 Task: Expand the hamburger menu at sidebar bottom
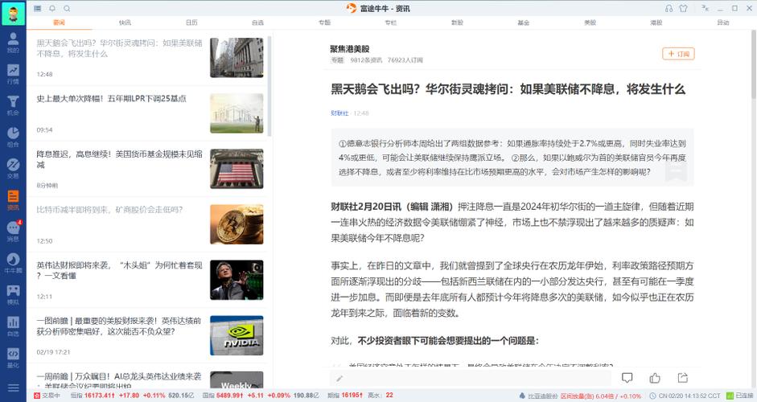(x=13, y=385)
